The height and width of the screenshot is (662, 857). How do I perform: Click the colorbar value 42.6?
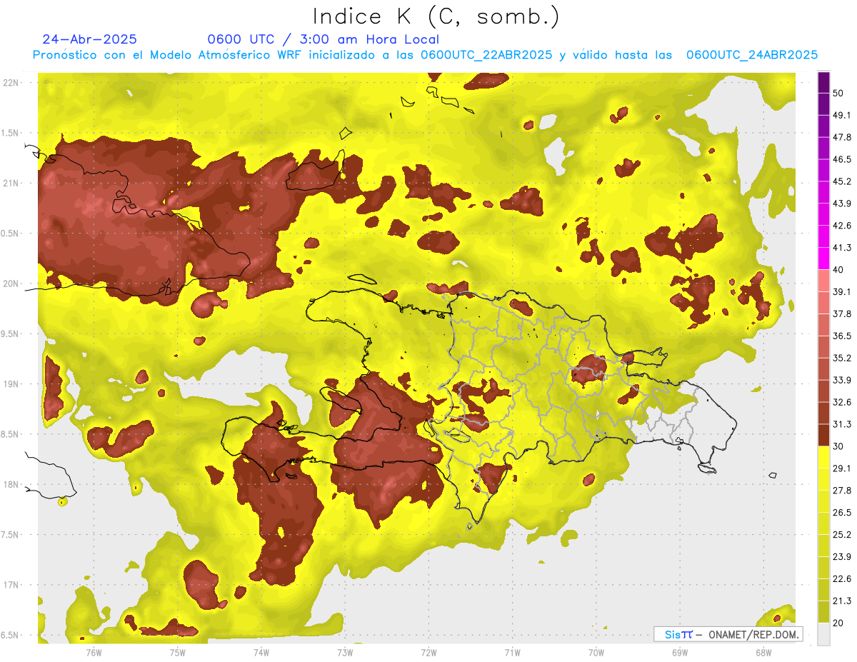[842, 226]
